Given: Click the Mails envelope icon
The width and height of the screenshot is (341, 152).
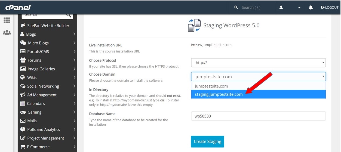Looking at the screenshot, I should point(23,121).
